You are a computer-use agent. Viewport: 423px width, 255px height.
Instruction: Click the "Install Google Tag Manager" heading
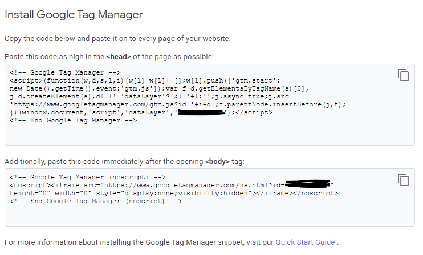coord(74,14)
